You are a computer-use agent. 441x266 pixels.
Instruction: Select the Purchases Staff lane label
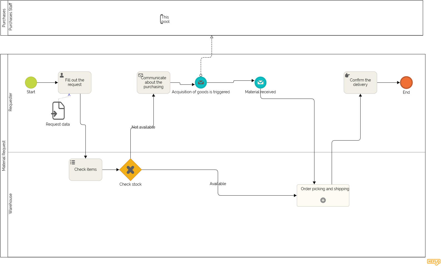coord(11,16)
